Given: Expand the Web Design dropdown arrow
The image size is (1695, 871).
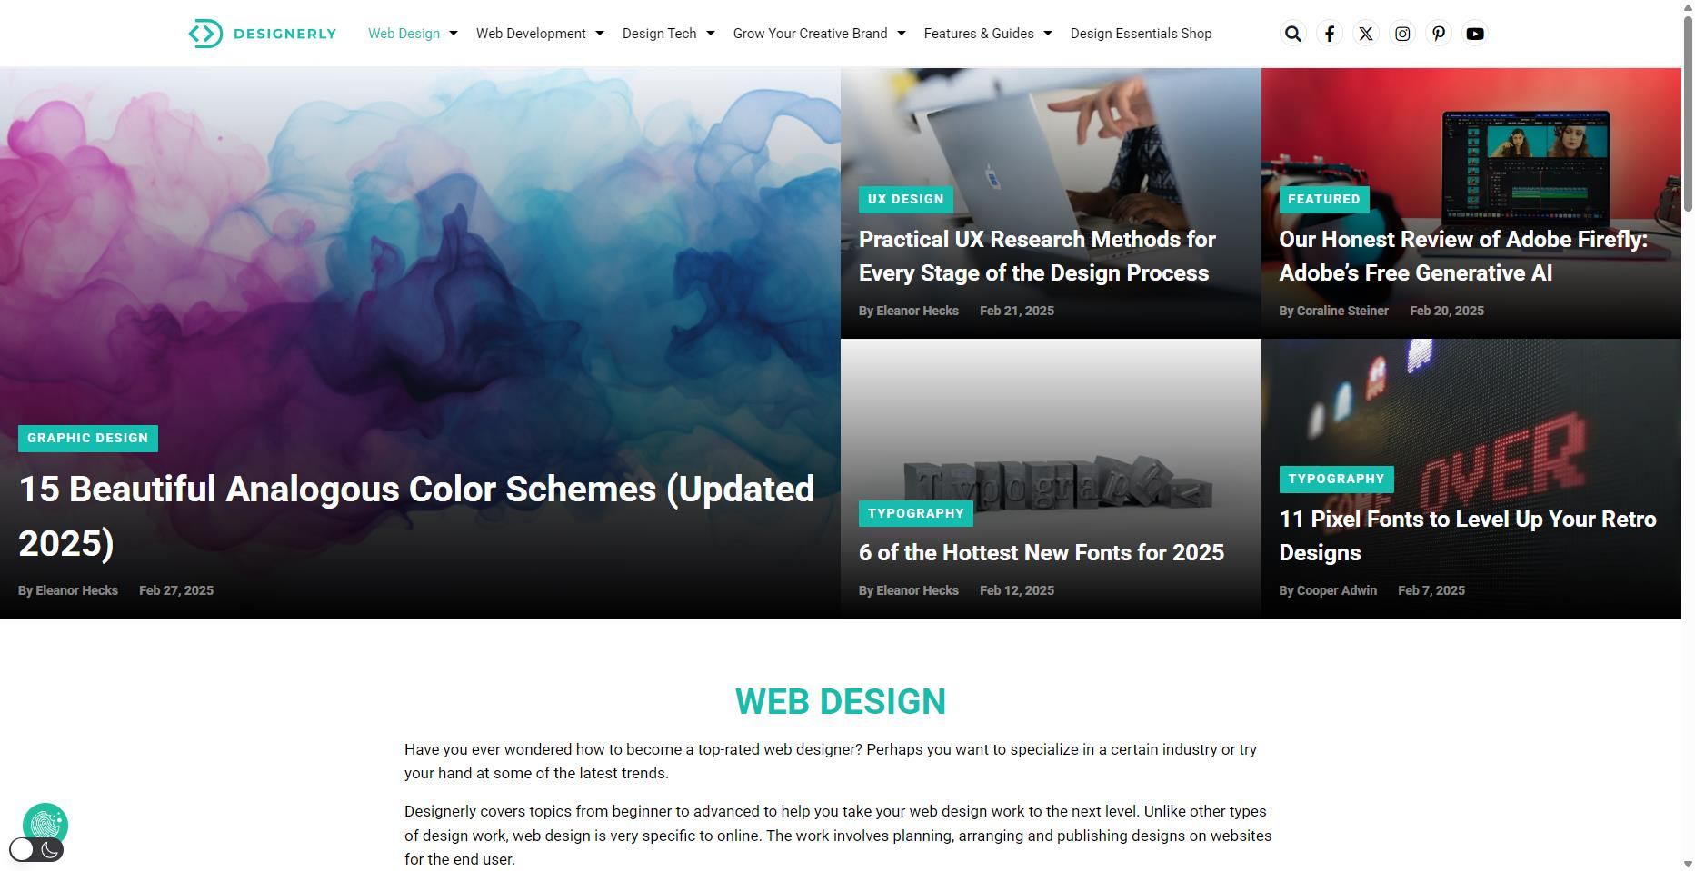Looking at the screenshot, I should coord(454,34).
